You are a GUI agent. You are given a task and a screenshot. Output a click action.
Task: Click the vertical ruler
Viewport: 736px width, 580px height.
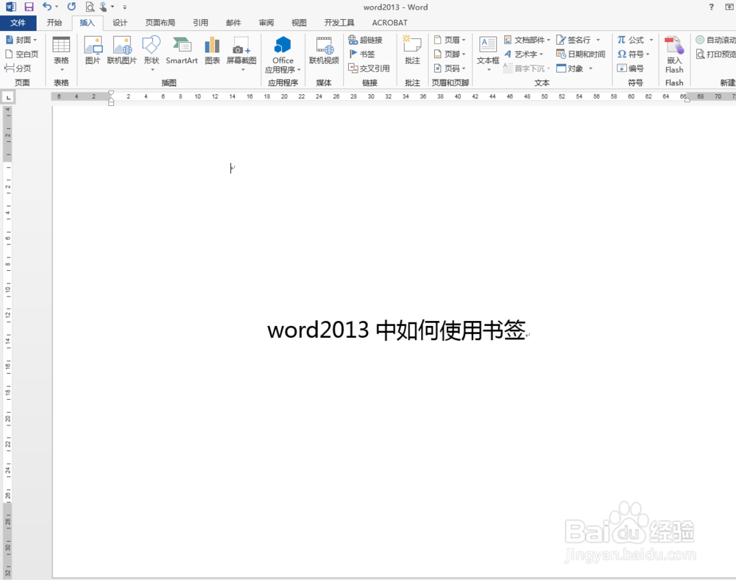[x=8, y=342]
